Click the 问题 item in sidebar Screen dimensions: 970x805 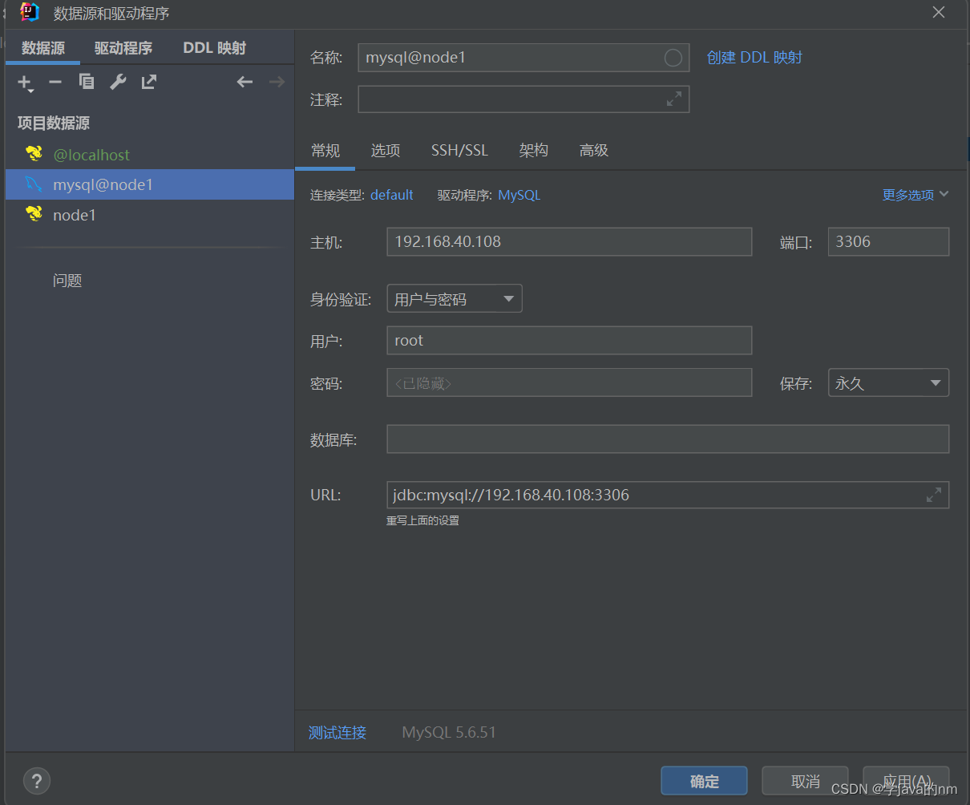(x=67, y=281)
